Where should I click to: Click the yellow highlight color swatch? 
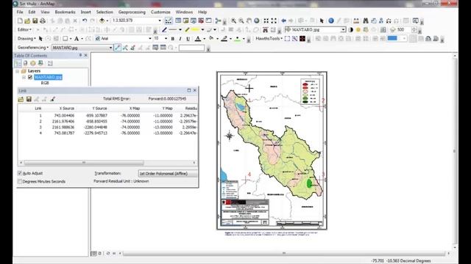tap(195, 29)
